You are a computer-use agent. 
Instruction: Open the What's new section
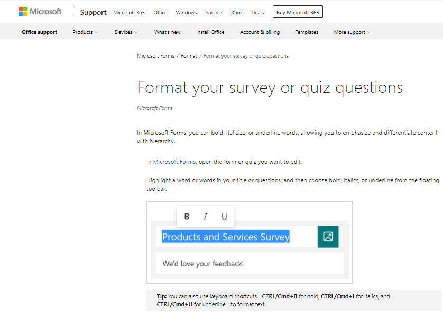pos(167,32)
